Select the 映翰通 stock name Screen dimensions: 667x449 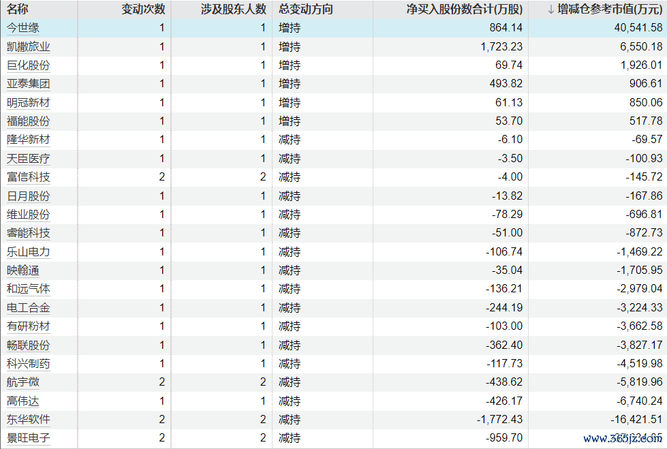coord(23,270)
